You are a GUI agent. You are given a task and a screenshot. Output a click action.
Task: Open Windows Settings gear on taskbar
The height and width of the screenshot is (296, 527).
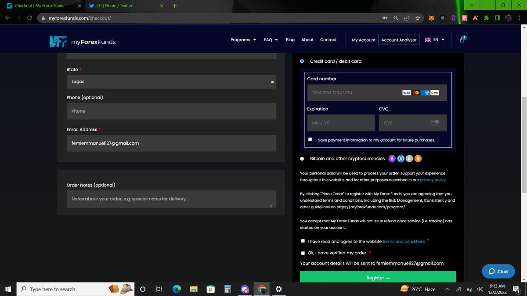(278, 289)
